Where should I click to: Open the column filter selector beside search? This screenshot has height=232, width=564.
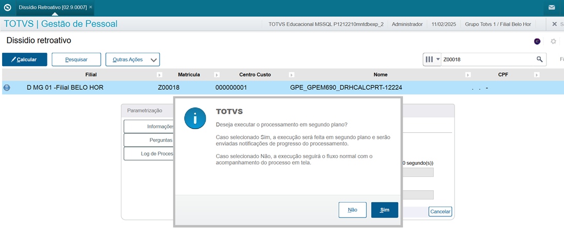(x=432, y=59)
